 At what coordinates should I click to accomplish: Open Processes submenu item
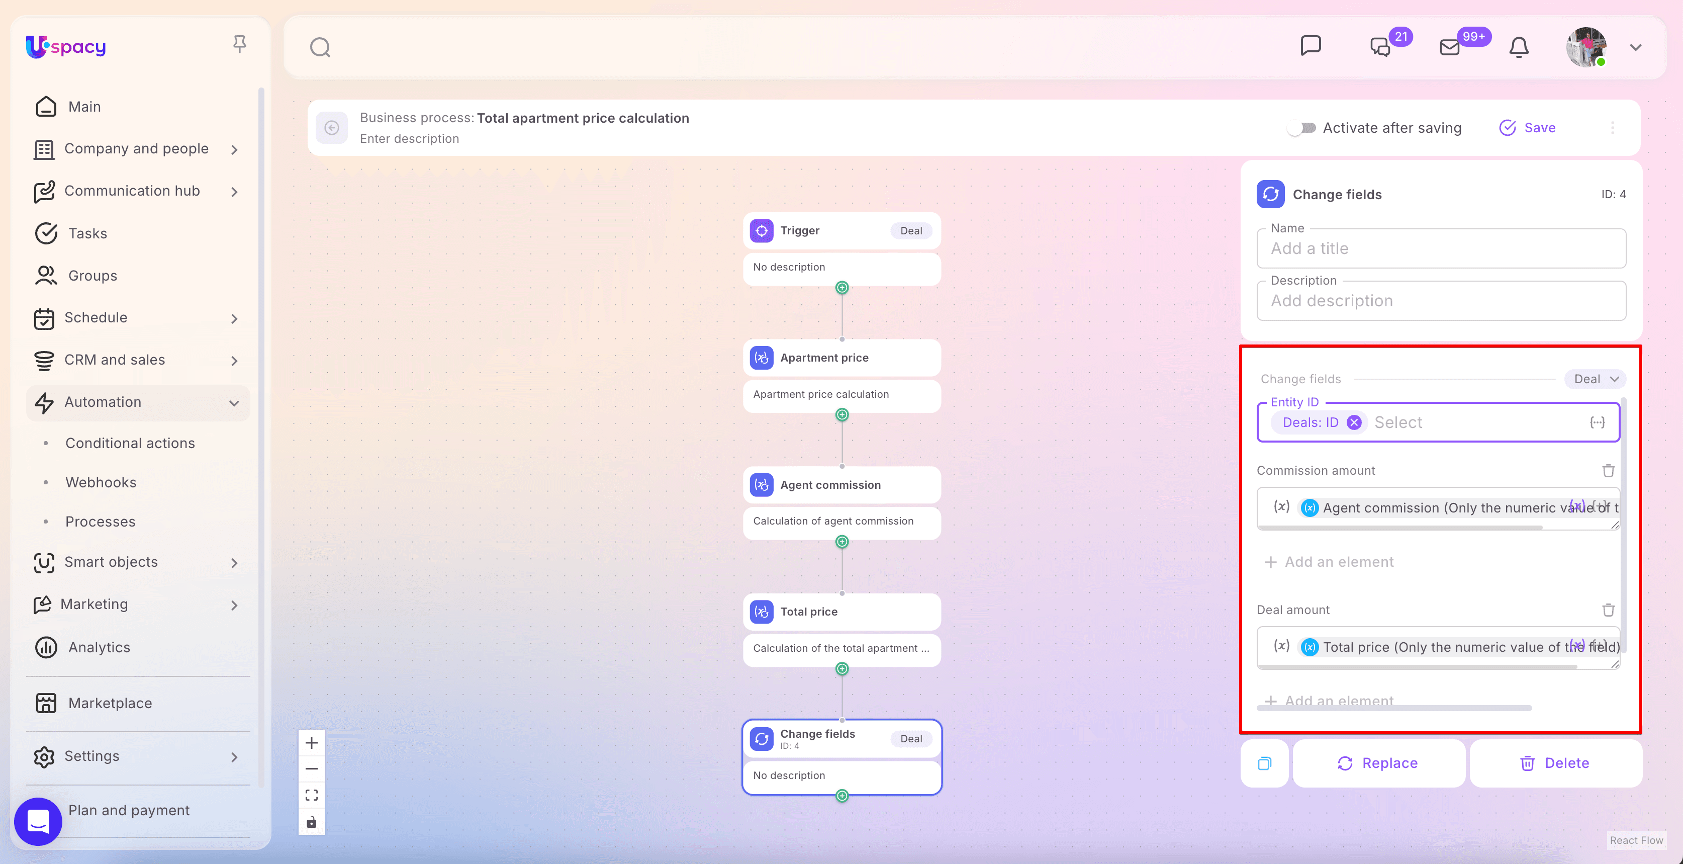(101, 522)
